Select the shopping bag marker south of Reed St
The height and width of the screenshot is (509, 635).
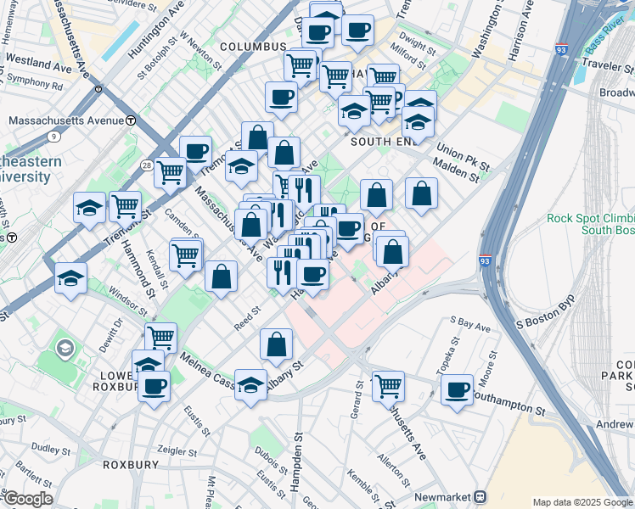click(x=277, y=344)
